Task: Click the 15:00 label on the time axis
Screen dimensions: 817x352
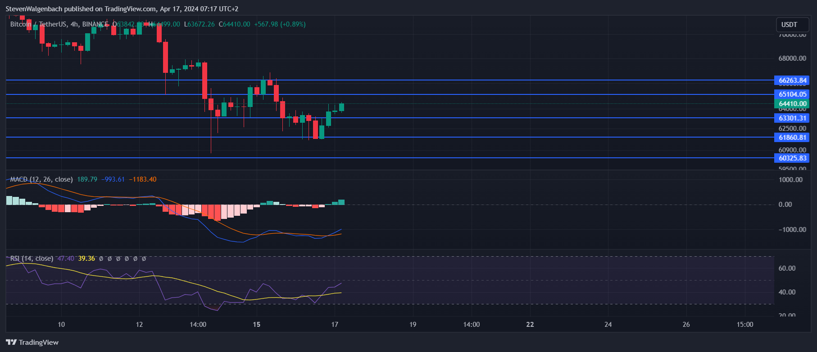Action: pos(745,325)
